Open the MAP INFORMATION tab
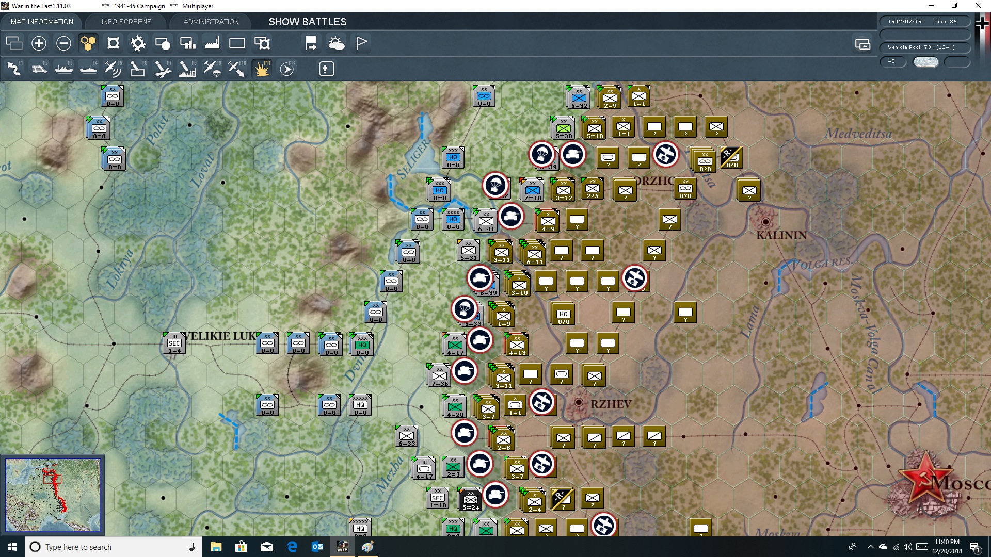This screenshot has width=991, height=557. coord(42,22)
